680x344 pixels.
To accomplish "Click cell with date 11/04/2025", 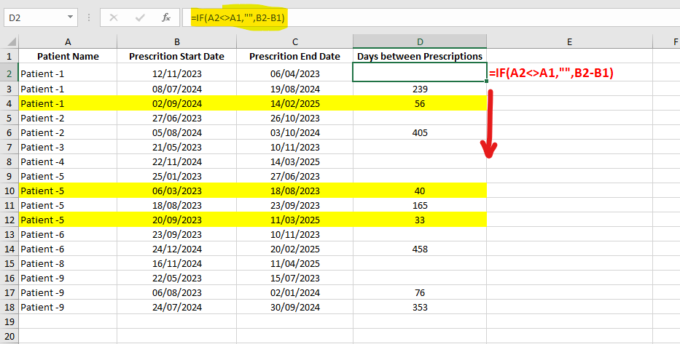I will point(295,263).
